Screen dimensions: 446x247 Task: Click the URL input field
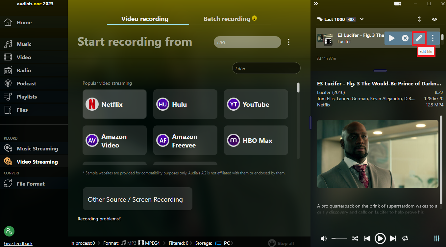247,42
